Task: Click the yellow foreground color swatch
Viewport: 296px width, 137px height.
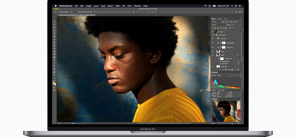Action: [x=54, y=83]
